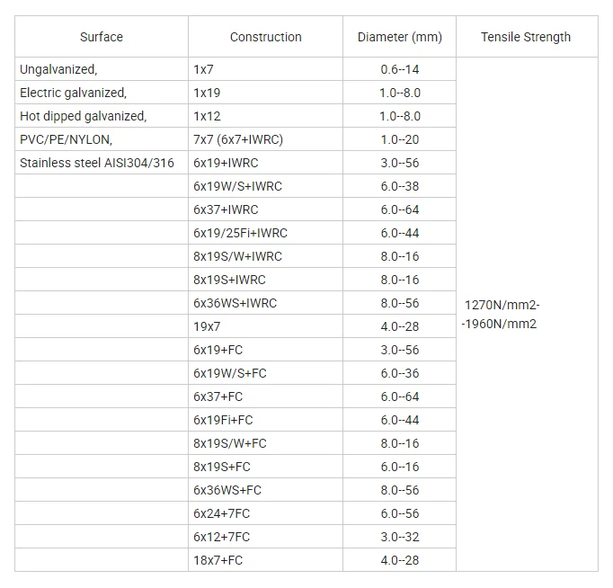The height and width of the screenshot is (588, 613).
Task: Click the Construction column header
Action: pos(265,38)
